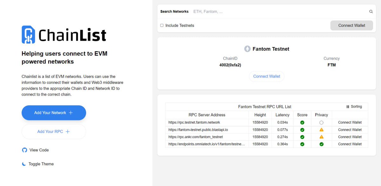This screenshot has width=381, height=186.
Task: Click green privacy check for omniatech.io row
Action: [321, 144]
